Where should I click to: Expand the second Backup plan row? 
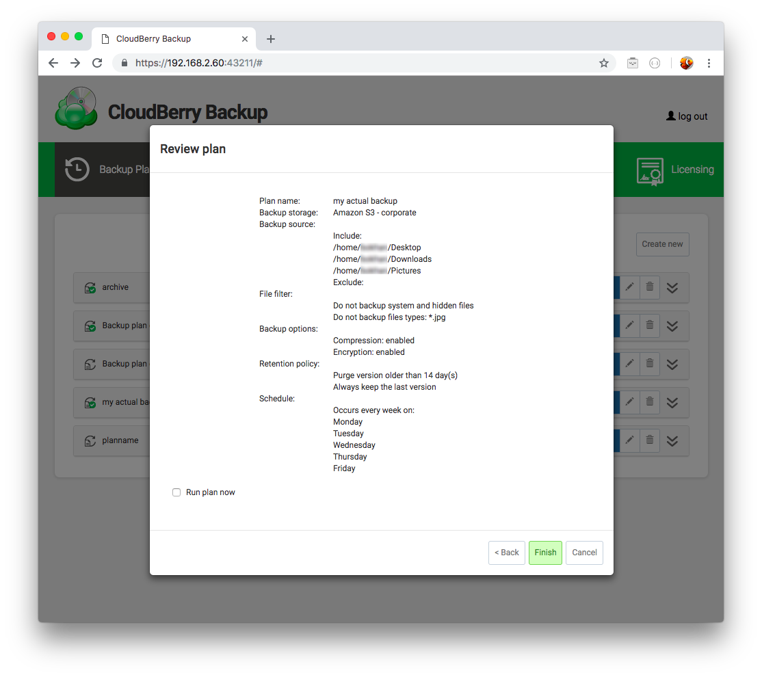click(x=672, y=364)
